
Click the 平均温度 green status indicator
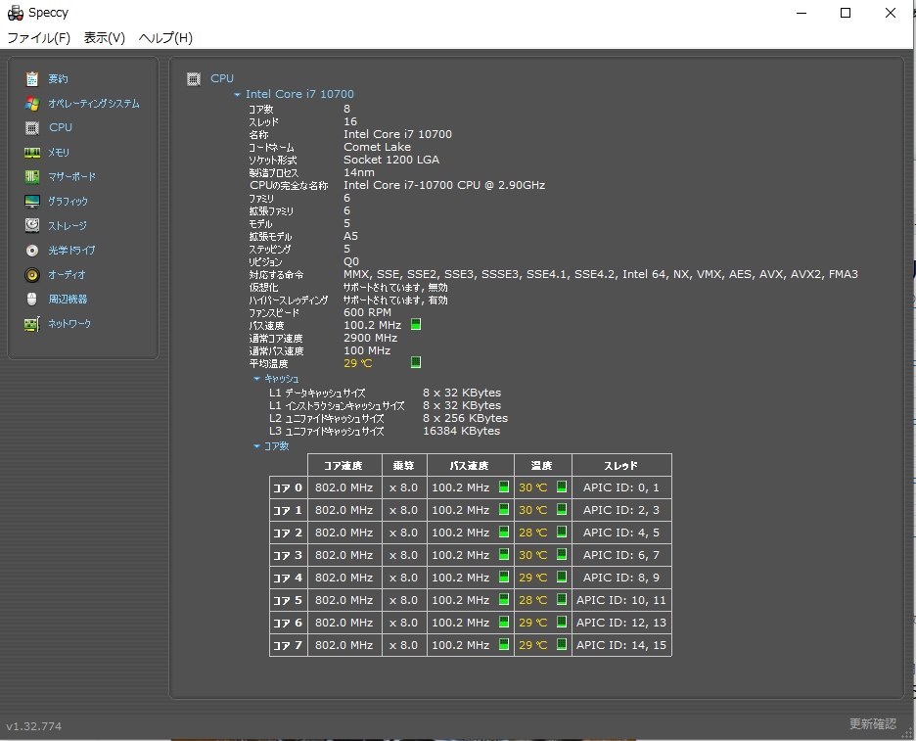[x=415, y=362]
